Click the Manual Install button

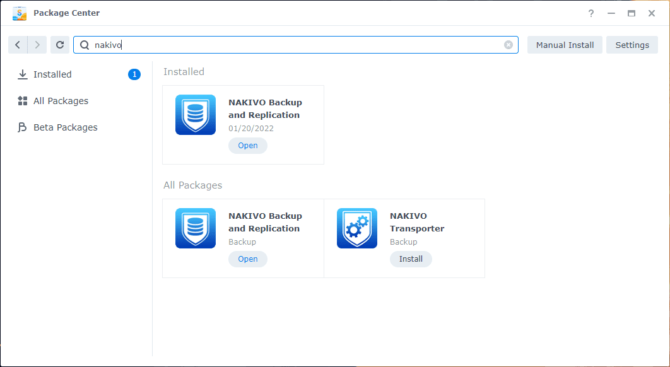point(565,45)
